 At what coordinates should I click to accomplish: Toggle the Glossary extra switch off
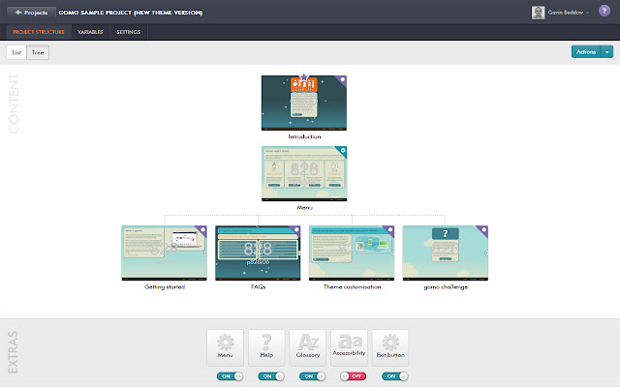pyautogui.click(x=312, y=376)
